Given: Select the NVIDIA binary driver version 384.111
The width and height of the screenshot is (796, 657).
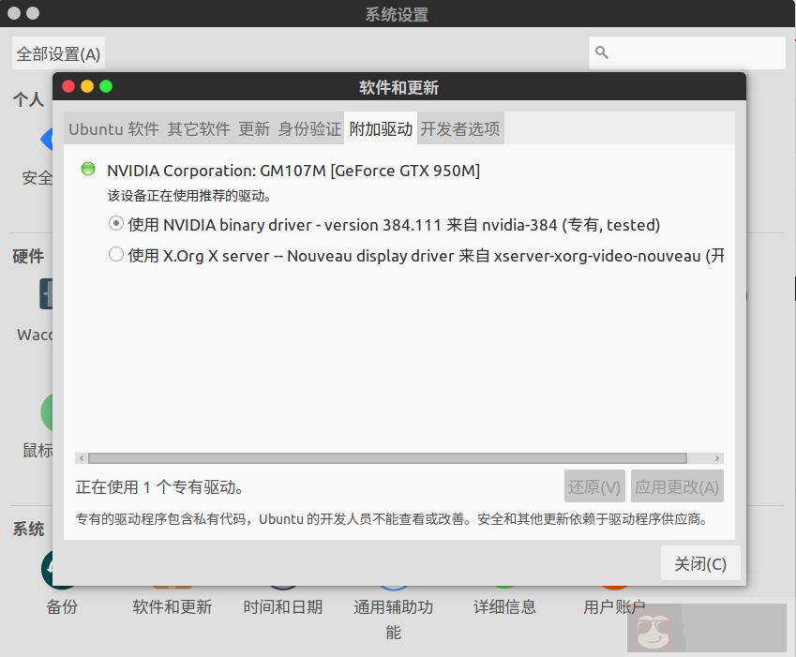Looking at the screenshot, I should [x=116, y=224].
